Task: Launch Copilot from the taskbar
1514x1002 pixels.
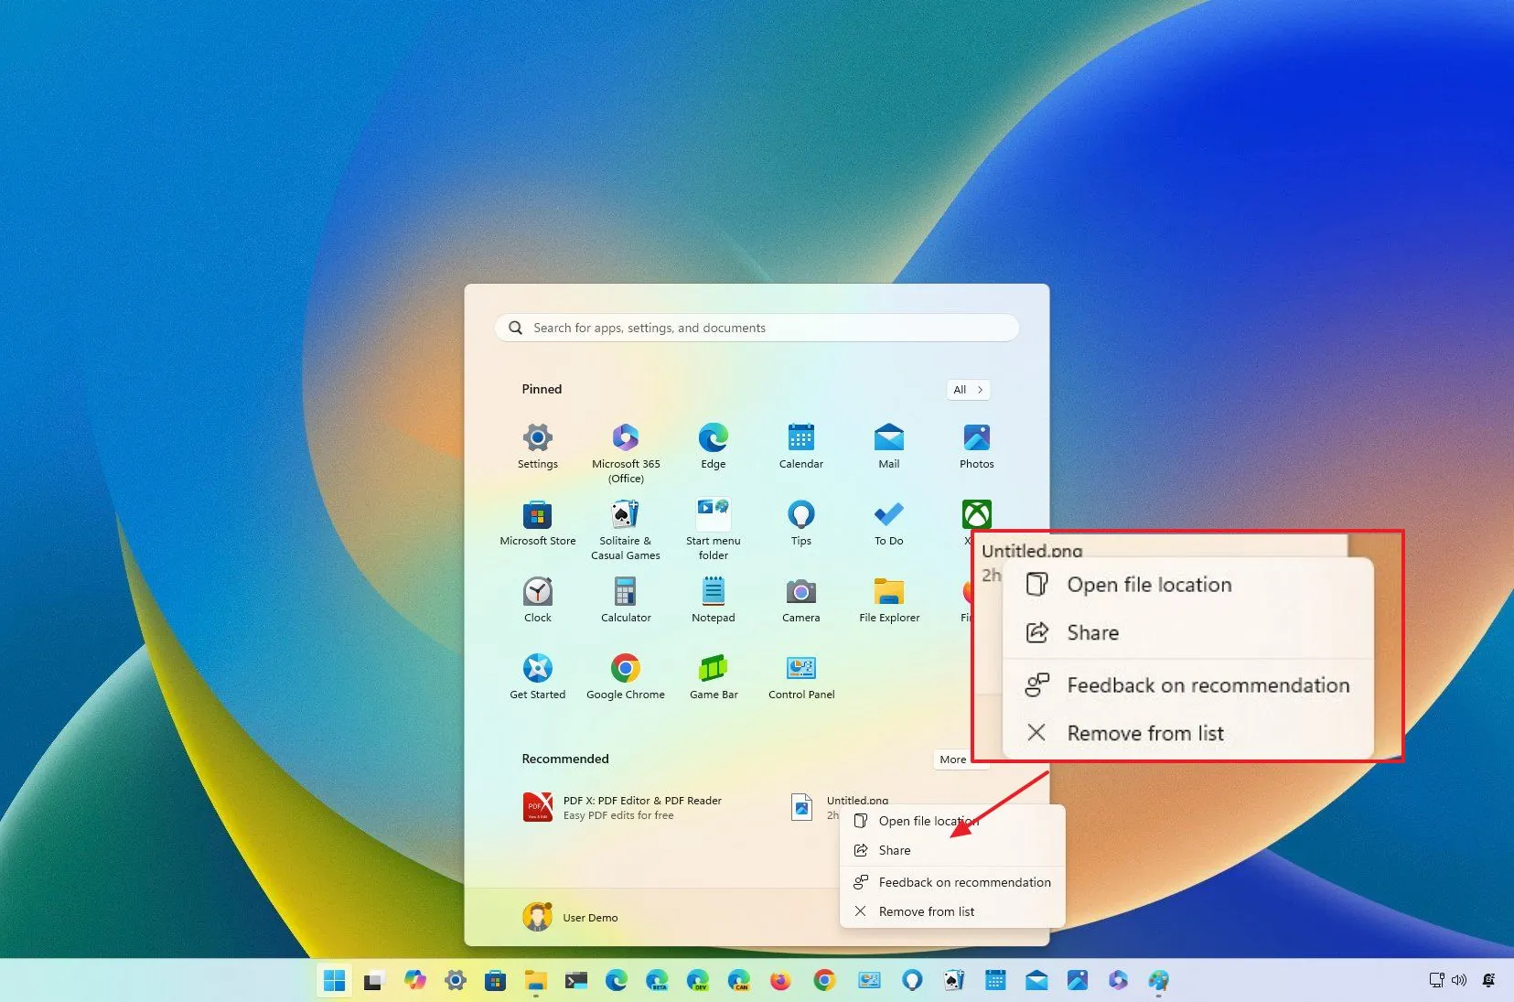Action: coord(415,981)
